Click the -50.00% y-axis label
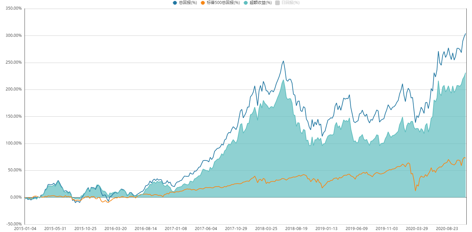 (x=14, y=224)
